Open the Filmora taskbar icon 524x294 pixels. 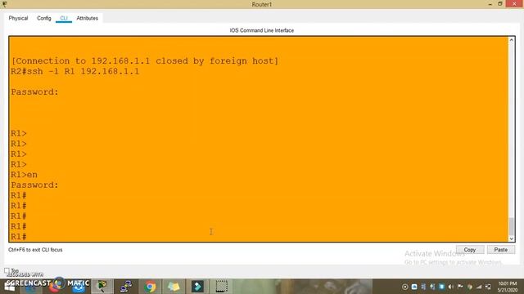coord(197,287)
